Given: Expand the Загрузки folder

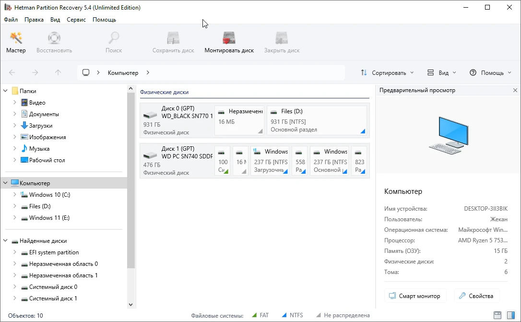Looking at the screenshot, I should click(14, 125).
